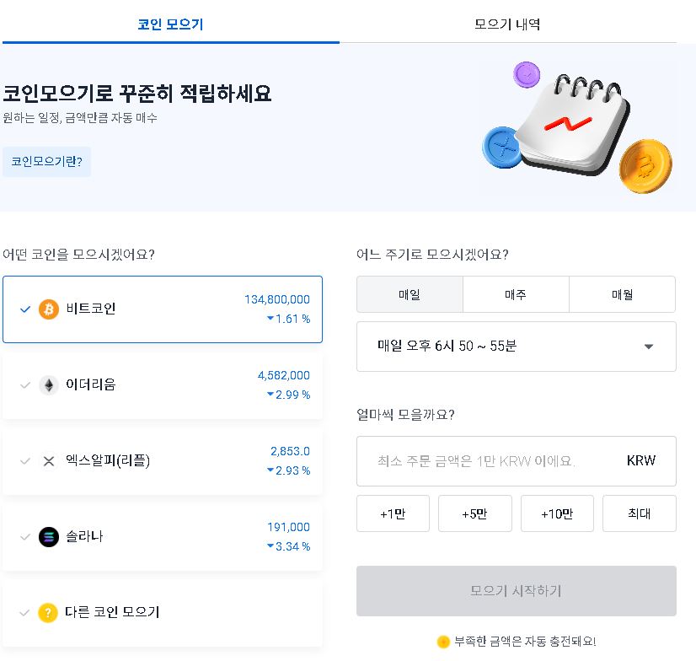Switch to the 모으기 내역 tab

[507, 23]
